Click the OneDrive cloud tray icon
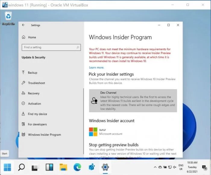Viewport: 211px width, 175px height. click(x=160, y=167)
